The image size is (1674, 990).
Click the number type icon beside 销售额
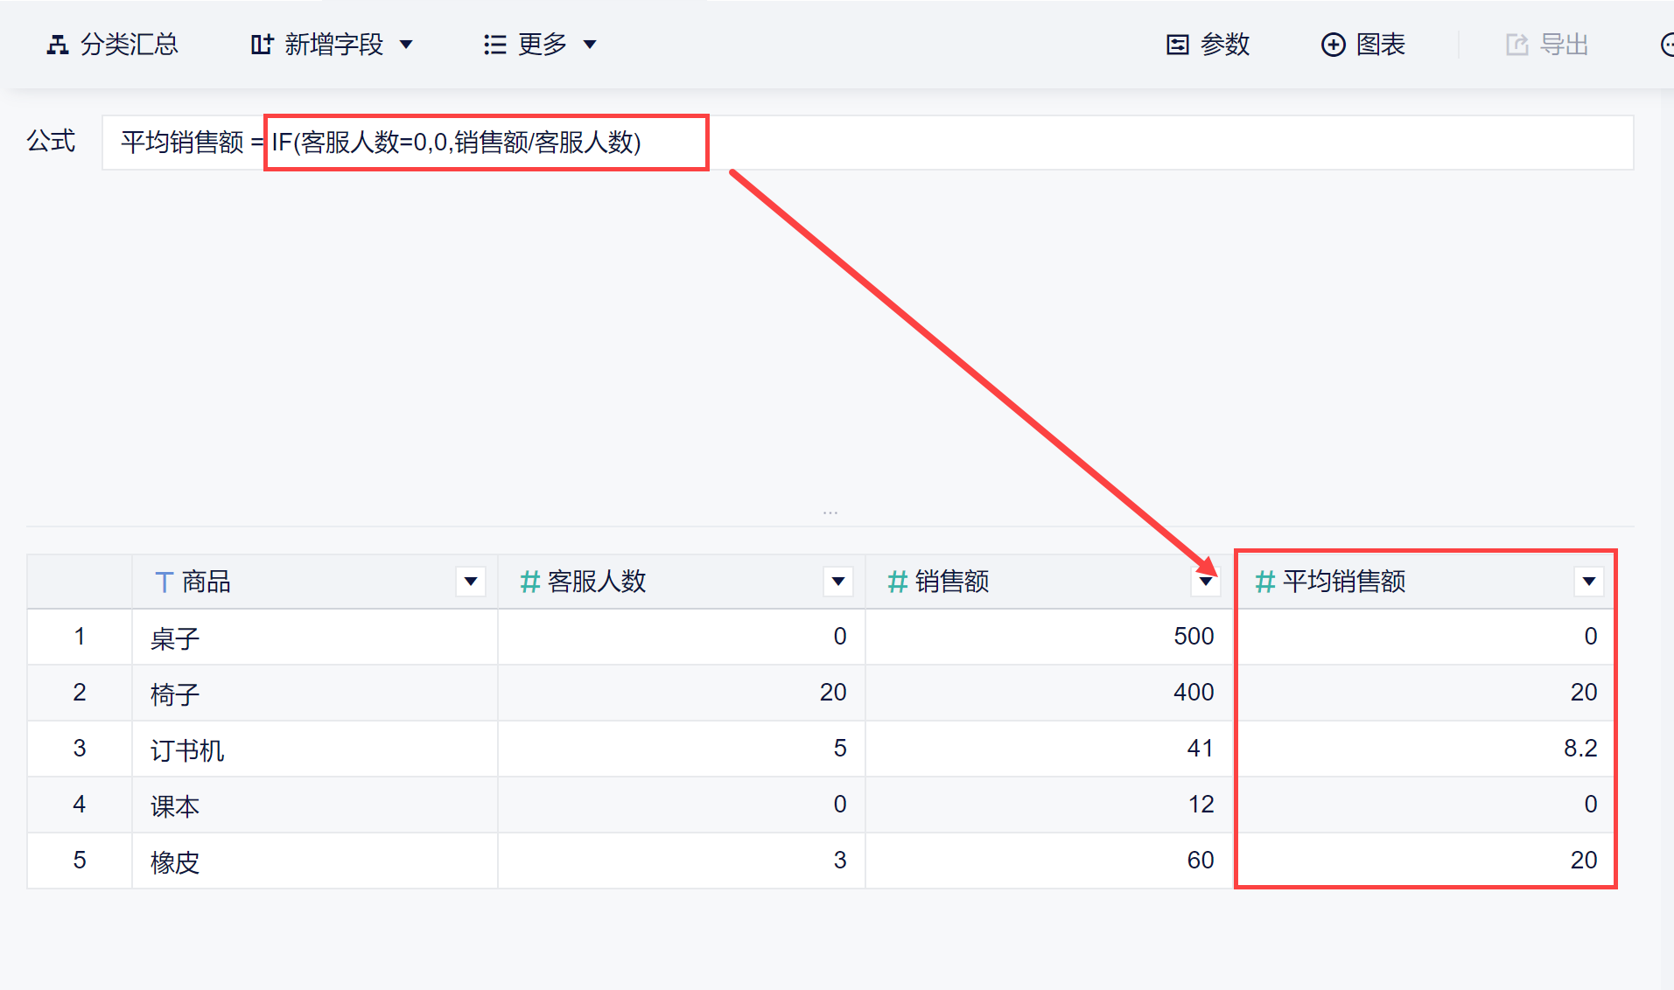(x=897, y=582)
